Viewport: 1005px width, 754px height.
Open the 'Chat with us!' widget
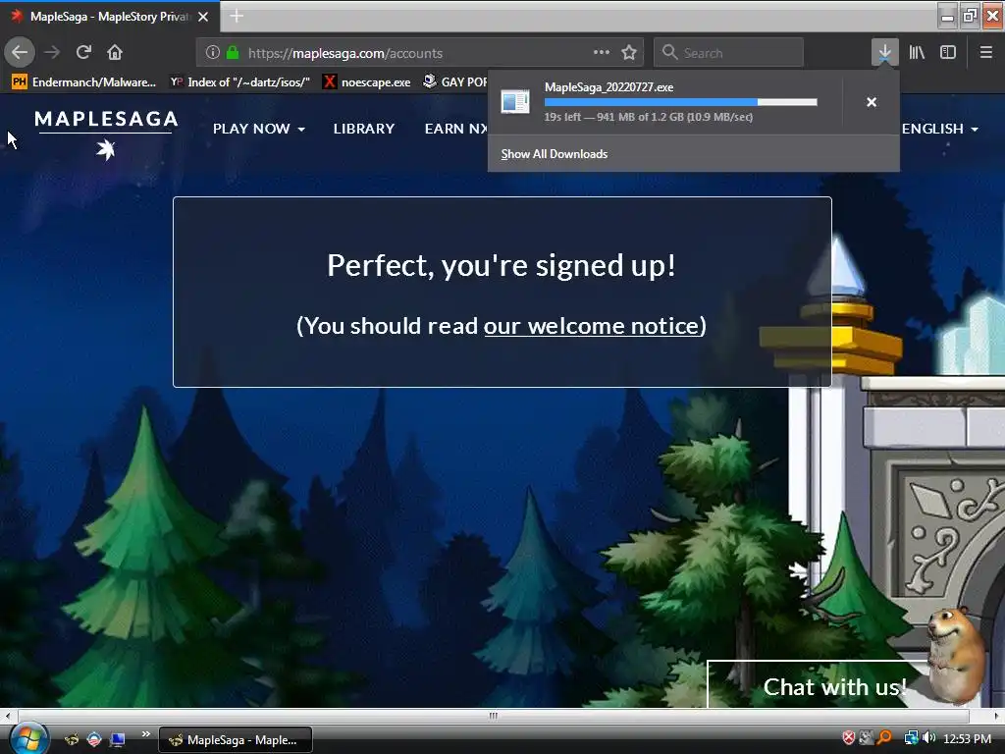point(835,687)
